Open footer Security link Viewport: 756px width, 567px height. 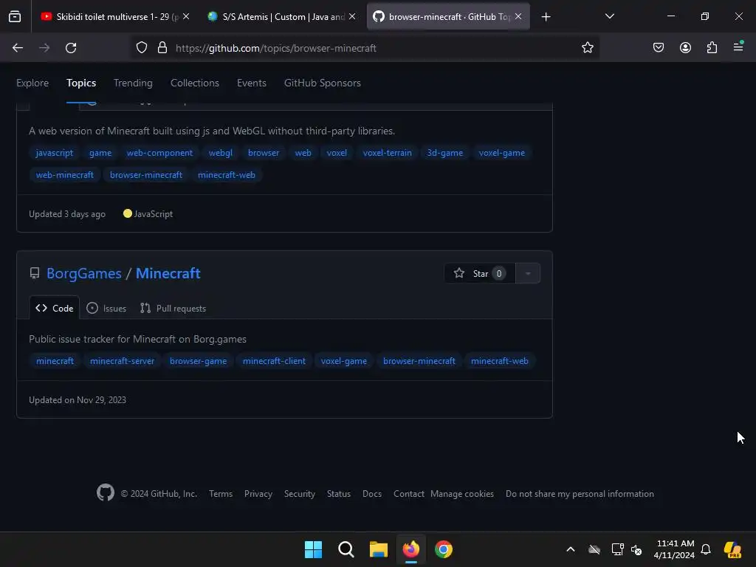(300, 494)
